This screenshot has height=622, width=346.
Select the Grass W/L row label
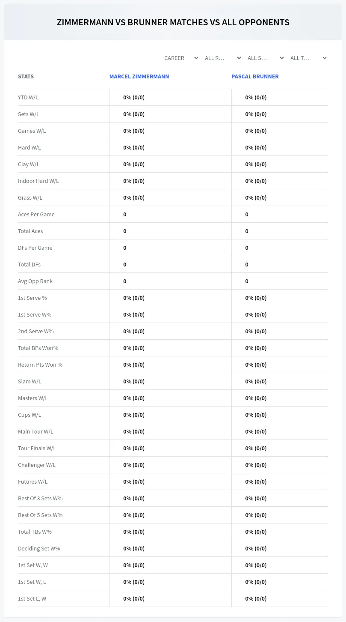click(x=30, y=197)
